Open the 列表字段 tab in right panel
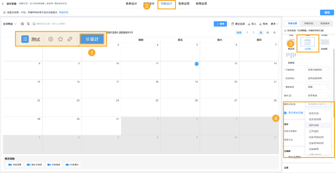 pos(308,23)
